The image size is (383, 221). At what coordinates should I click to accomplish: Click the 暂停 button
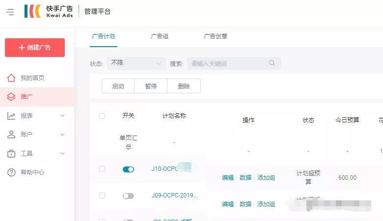click(151, 86)
